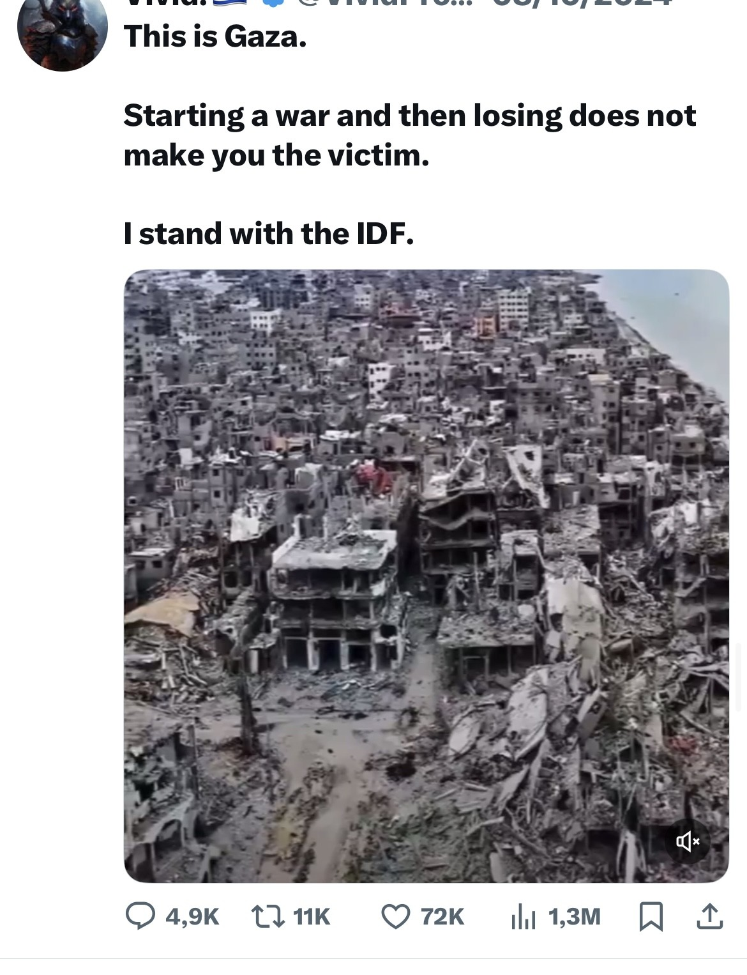The width and height of the screenshot is (747, 975).
Task: Click the 11K reposts count
Action: click(x=312, y=917)
